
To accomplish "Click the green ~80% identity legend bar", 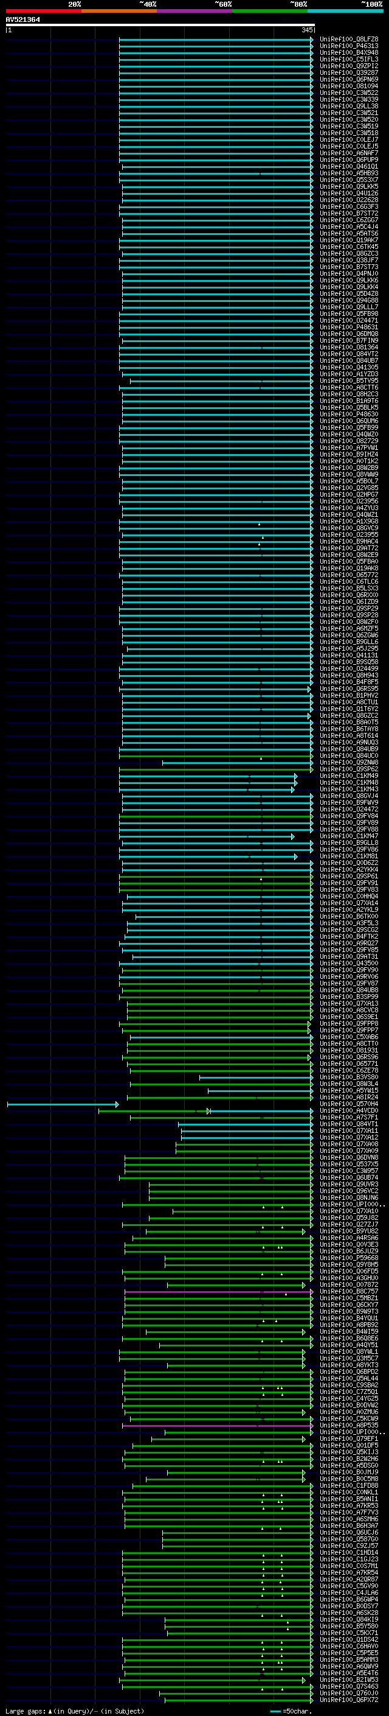I will coord(270,11).
